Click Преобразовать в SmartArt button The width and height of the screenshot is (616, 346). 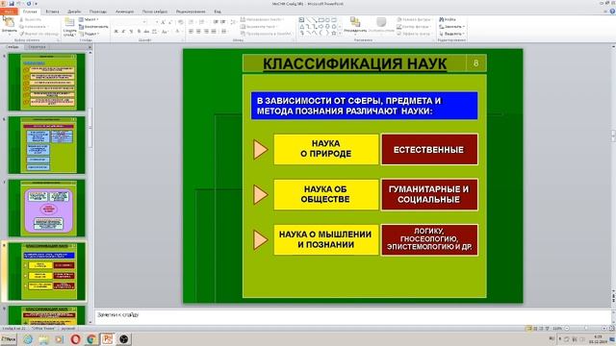[266, 34]
